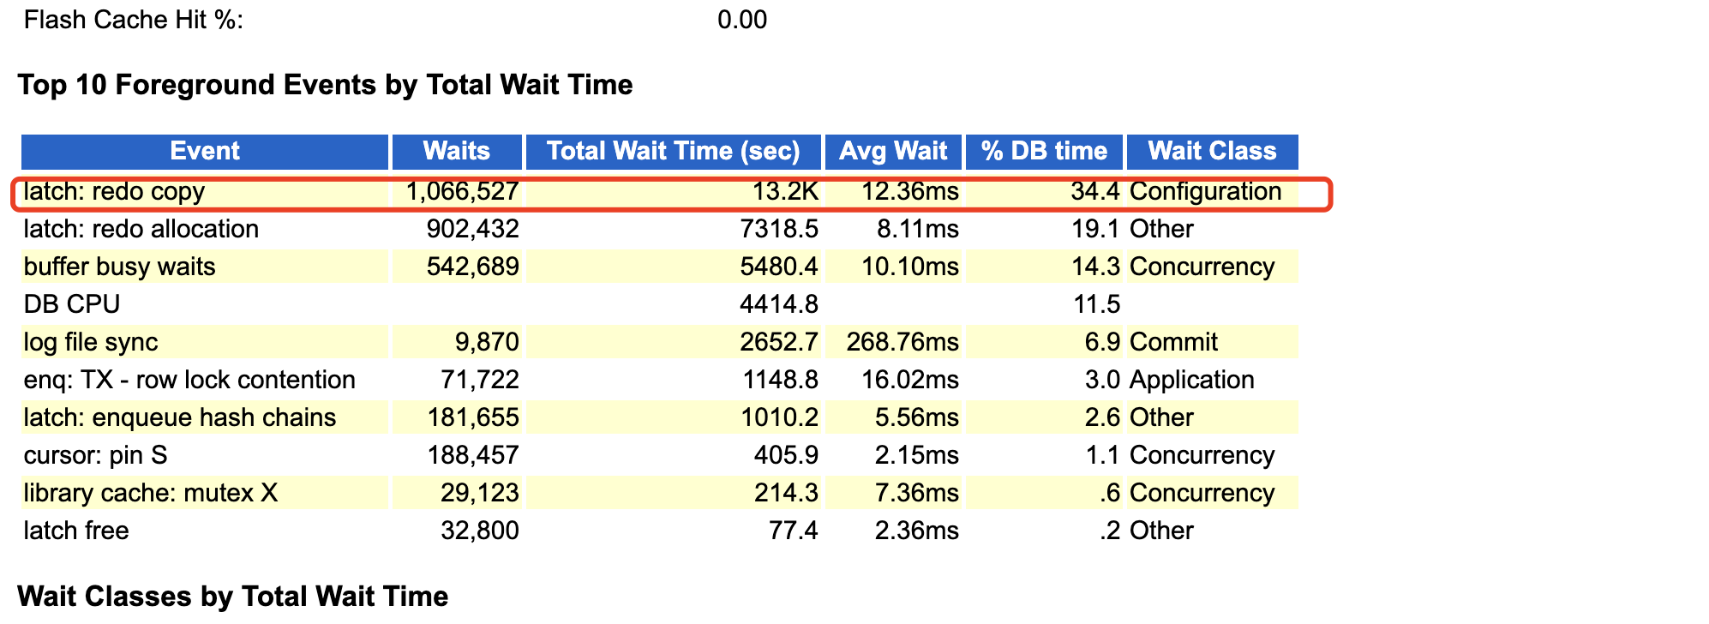This screenshot has width=1709, height=624.
Task: Click the cursor: pin S event
Action: click(x=96, y=455)
